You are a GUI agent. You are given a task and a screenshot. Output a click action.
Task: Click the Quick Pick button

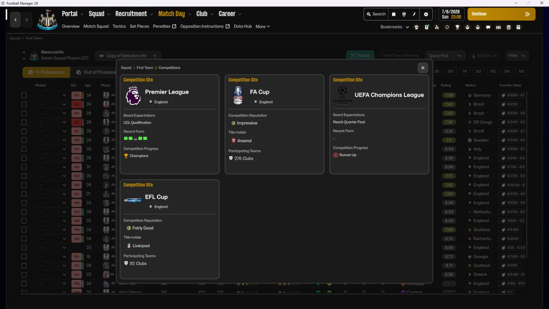439,56
